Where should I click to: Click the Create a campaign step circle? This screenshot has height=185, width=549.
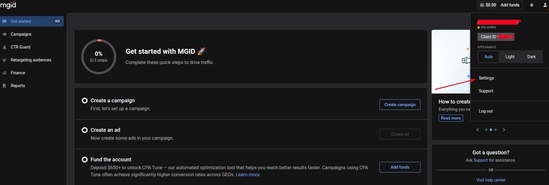[85, 101]
